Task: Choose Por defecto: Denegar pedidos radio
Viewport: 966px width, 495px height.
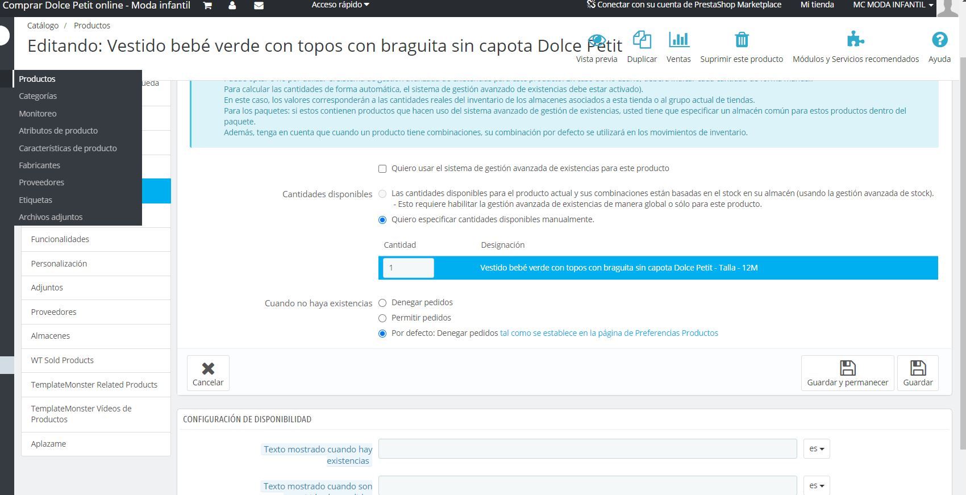Action: [x=382, y=334]
